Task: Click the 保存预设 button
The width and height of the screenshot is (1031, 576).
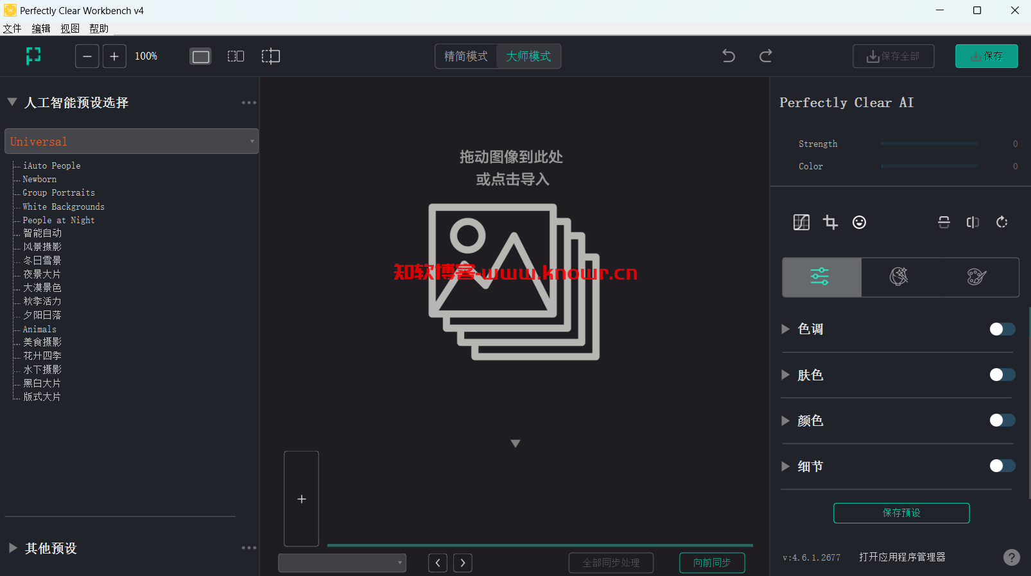Action: click(x=901, y=513)
